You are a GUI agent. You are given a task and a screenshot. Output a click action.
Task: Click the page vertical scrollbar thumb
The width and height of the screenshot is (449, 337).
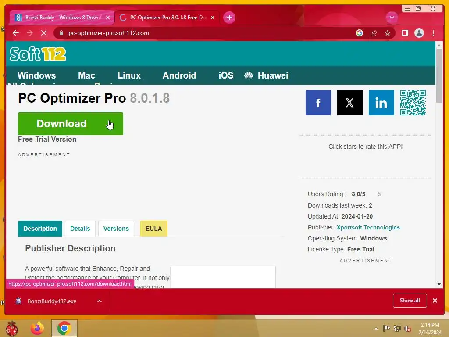(439, 75)
